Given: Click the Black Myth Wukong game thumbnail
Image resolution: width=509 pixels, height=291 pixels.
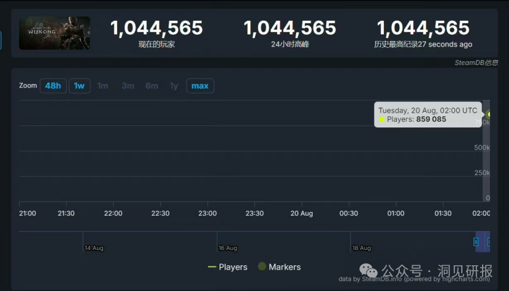Looking at the screenshot, I should 55,33.
